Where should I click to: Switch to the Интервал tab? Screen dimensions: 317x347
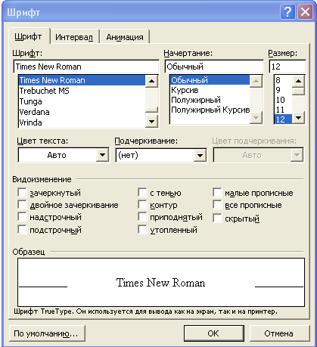[74, 37]
